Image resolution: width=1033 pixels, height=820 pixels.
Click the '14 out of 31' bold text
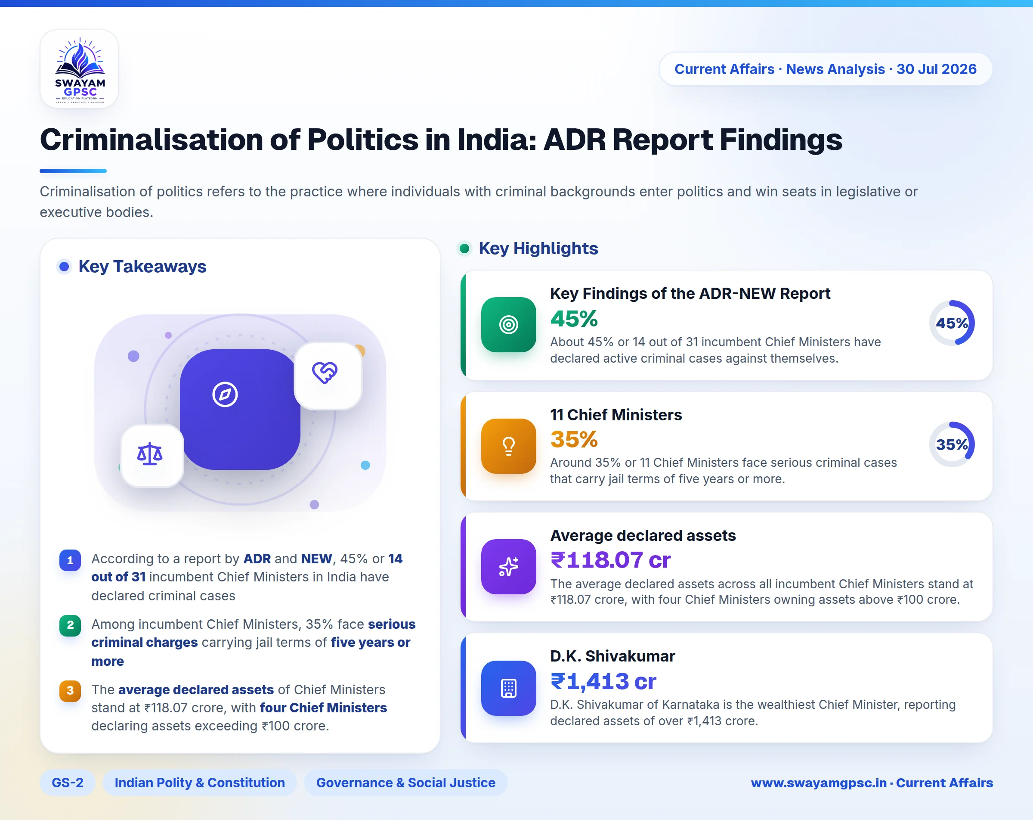[247, 568]
